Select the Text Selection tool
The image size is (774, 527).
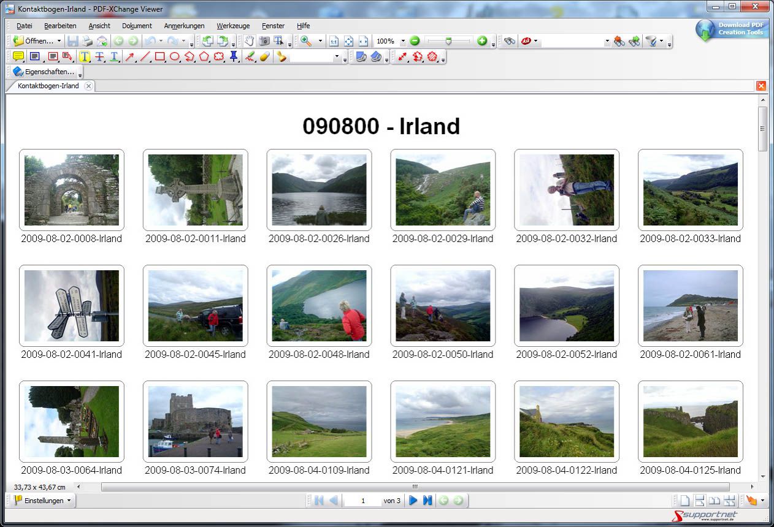pyautogui.click(x=277, y=41)
